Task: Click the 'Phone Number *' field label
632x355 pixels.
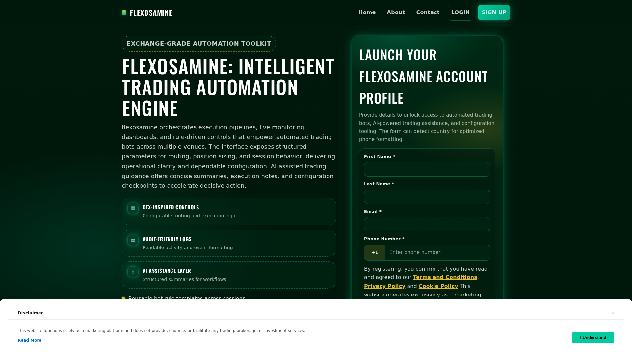Action: [384, 239]
